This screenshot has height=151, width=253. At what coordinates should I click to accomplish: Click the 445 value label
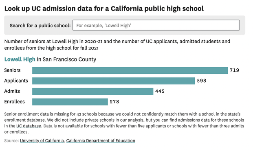[160, 91]
